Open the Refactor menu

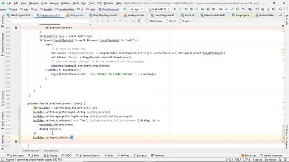(x=65, y=3)
